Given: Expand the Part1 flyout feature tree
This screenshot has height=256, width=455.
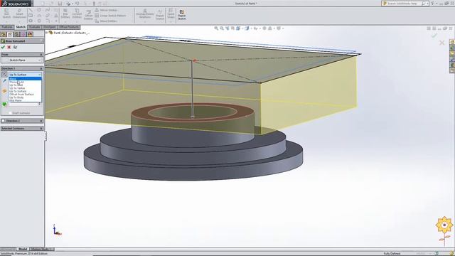Looking at the screenshot, I should 47,33.
